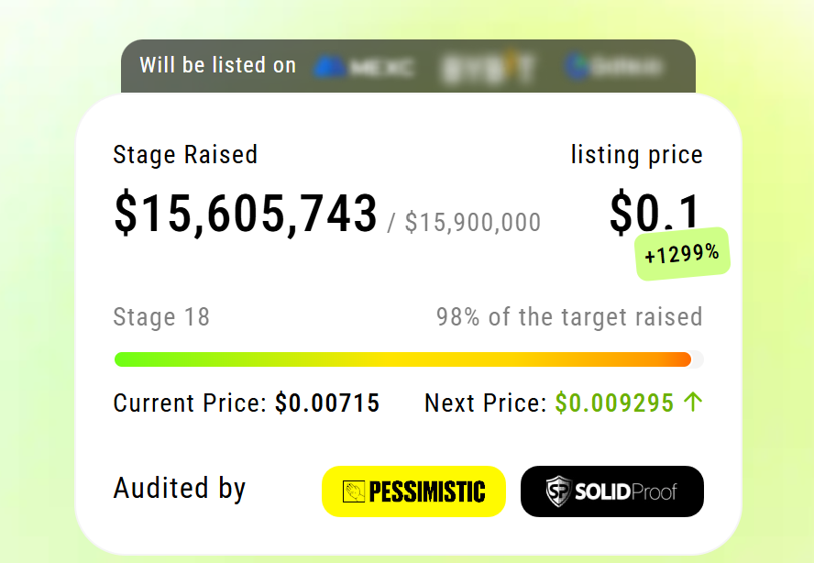Click the +1299% gain badge
814x563 pixels.
[x=681, y=253]
